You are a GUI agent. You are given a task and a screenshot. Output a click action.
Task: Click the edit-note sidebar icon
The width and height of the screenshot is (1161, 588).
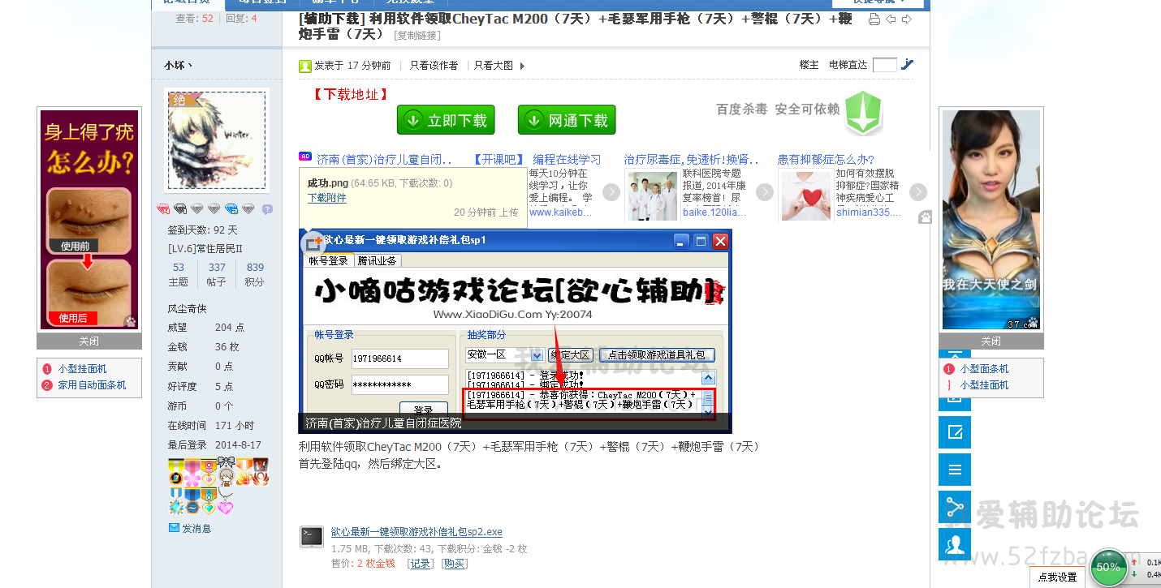(955, 432)
